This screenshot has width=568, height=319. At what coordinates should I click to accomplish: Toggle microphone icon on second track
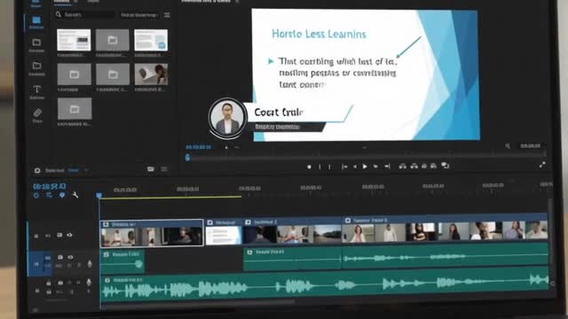[90, 264]
